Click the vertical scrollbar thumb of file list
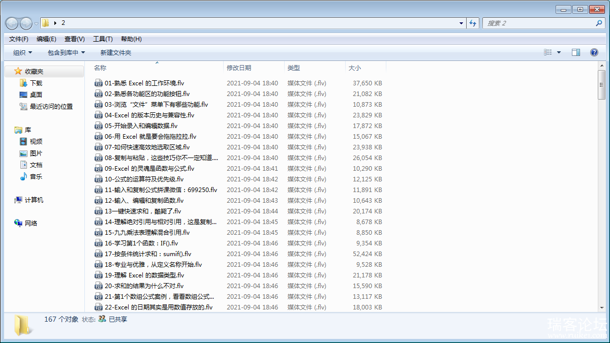Screen dimensions: 610x343 pos(602,85)
